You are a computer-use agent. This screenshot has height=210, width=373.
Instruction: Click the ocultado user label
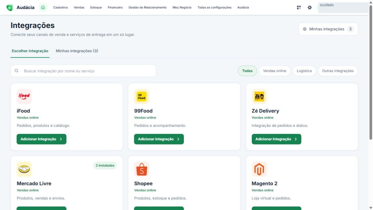[327, 5]
